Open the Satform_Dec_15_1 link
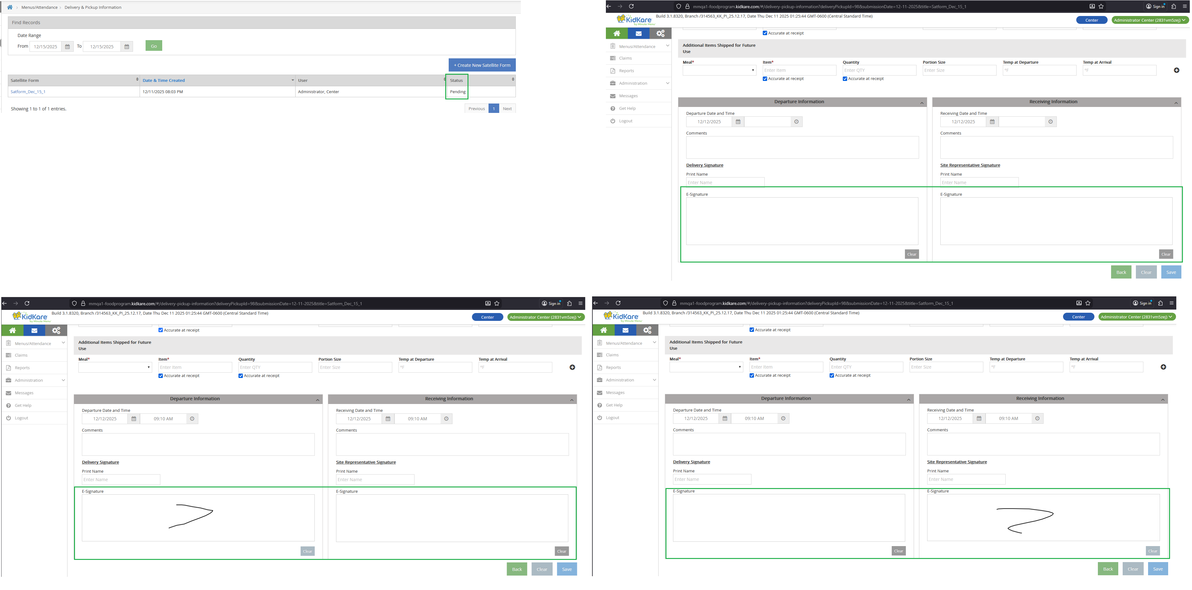Image resolution: width=1192 pixels, height=590 pixels. point(28,92)
